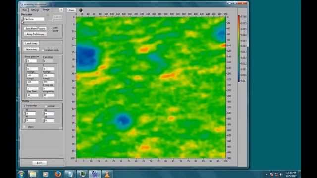Click the document-window taskbar icon beside Firefox
The width and height of the screenshot is (317, 178).
[70, 174]
